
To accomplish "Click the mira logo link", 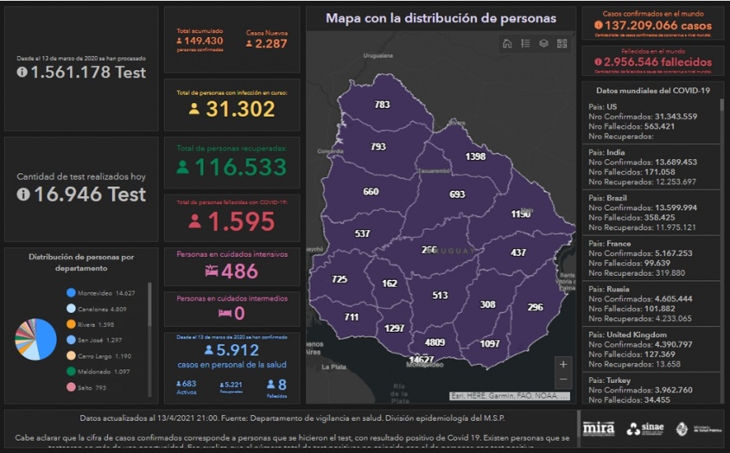I will 599,429.
